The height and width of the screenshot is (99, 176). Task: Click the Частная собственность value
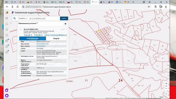(x=44, y=60)
